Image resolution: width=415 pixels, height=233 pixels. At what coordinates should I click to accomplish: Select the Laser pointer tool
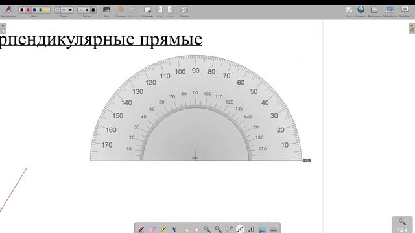pyautogui.click(x=229, y=229)
